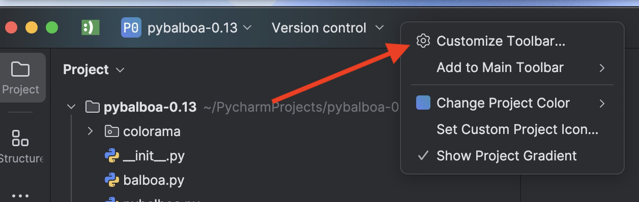Click the Python icon next to balboa.py
This screenshot has width=639, height=202.
111,180
